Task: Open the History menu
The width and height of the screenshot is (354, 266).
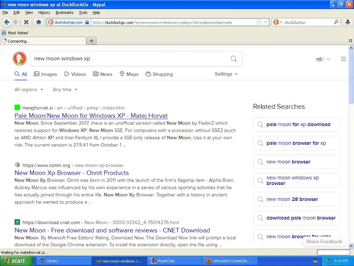Action: click(44, 12)
